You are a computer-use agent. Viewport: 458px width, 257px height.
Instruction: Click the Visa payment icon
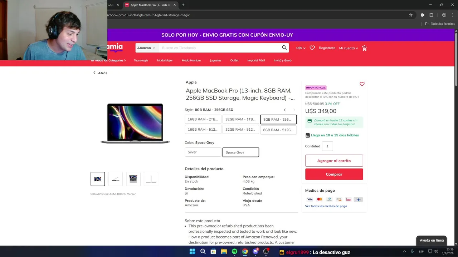tap(310, 200)
